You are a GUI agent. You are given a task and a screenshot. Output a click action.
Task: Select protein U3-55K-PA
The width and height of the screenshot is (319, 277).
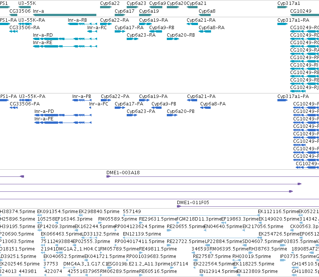(x=32, y=96)
